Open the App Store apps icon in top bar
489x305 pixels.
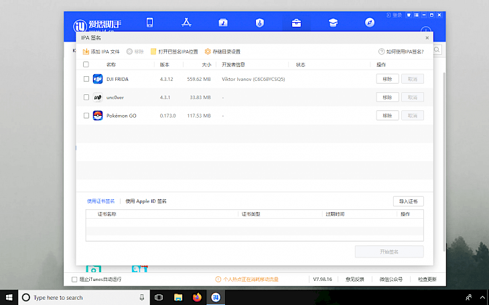pyautogui.click(x=186, y=23)
